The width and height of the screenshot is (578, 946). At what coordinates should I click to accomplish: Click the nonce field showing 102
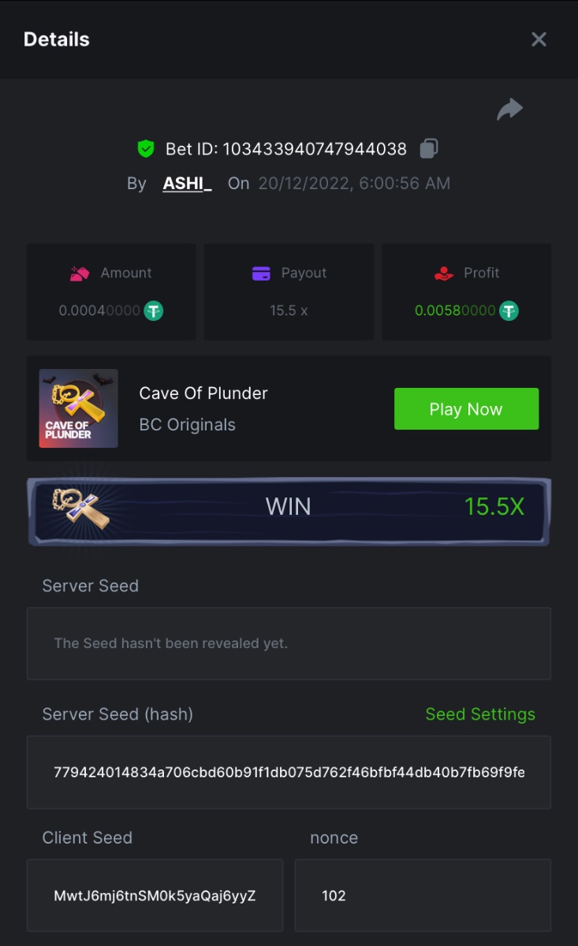coord(423,896)
